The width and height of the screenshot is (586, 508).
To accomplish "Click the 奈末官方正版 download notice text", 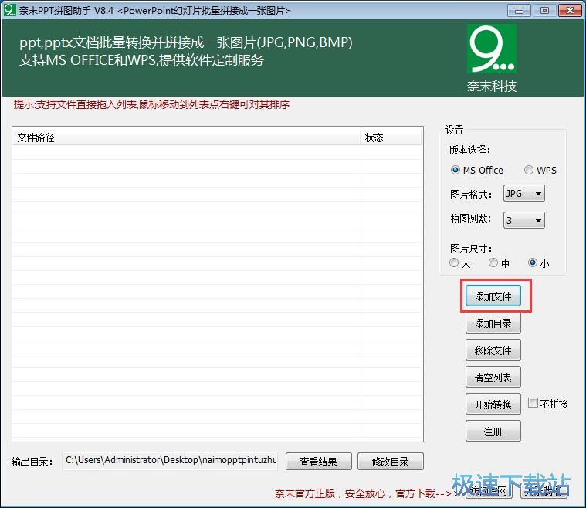I will 363,493.
